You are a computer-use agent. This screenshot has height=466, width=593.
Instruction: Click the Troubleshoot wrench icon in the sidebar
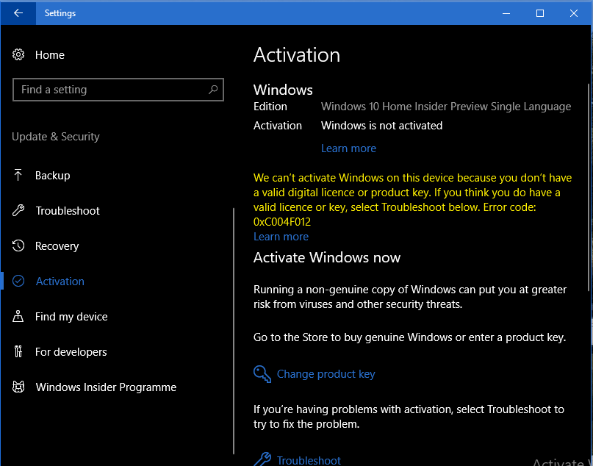[x=18, y=210]
